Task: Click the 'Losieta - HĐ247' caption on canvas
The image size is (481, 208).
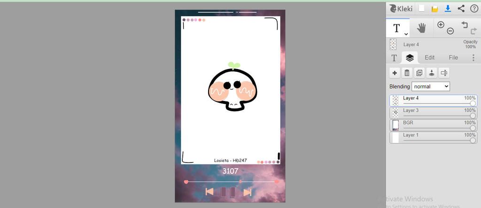Action: click(230, 161)
